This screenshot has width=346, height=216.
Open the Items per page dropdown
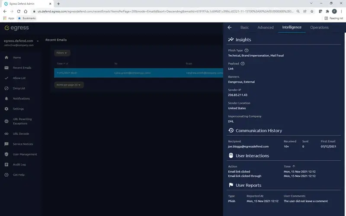[69, 85]
